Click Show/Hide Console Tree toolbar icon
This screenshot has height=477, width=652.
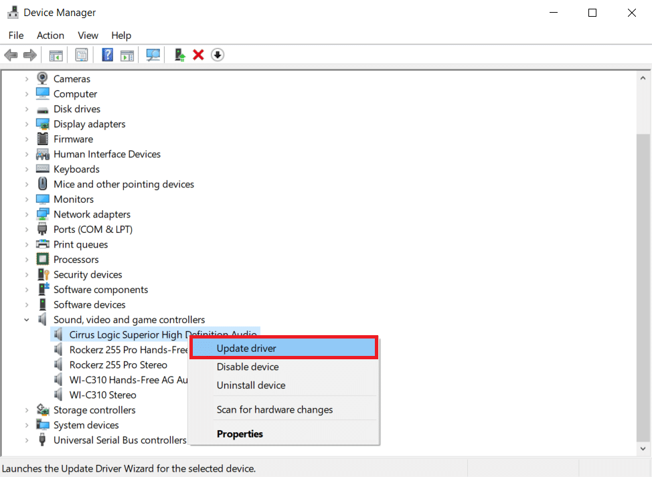[56, 55]
